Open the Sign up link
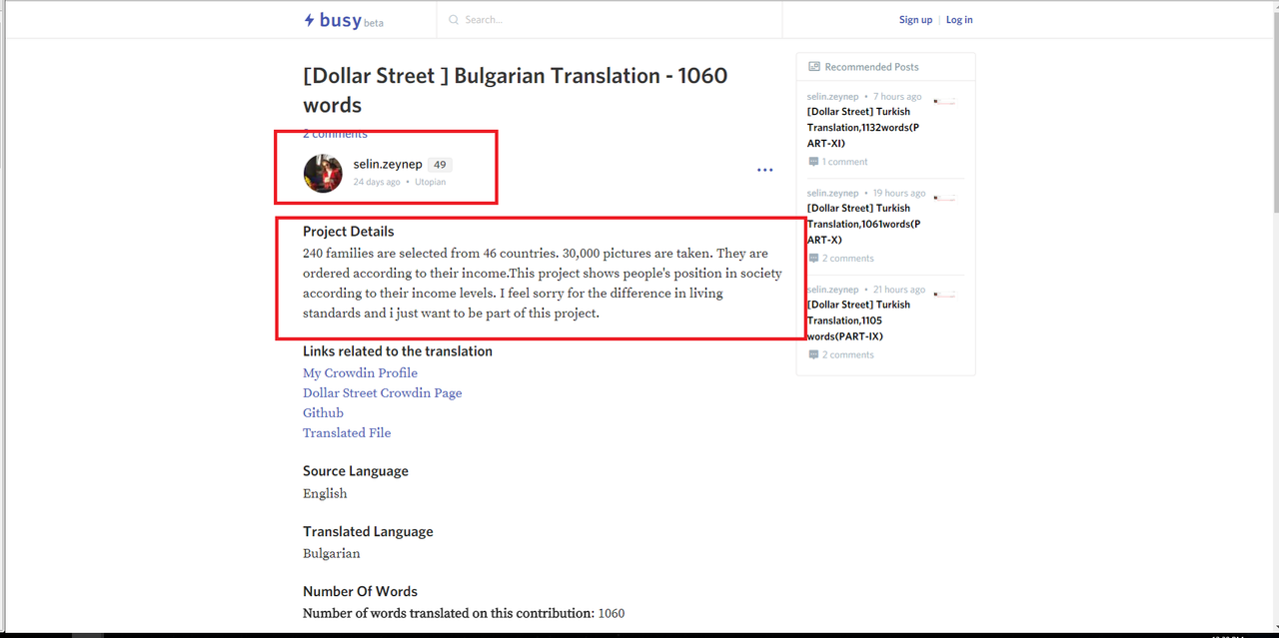 [x=915, y=20]
